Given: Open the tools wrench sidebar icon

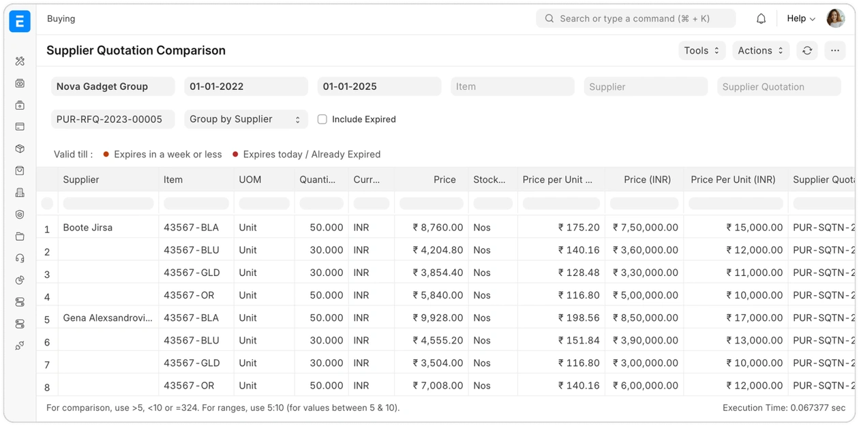Looking at the screenshot, I should [20, 61].
